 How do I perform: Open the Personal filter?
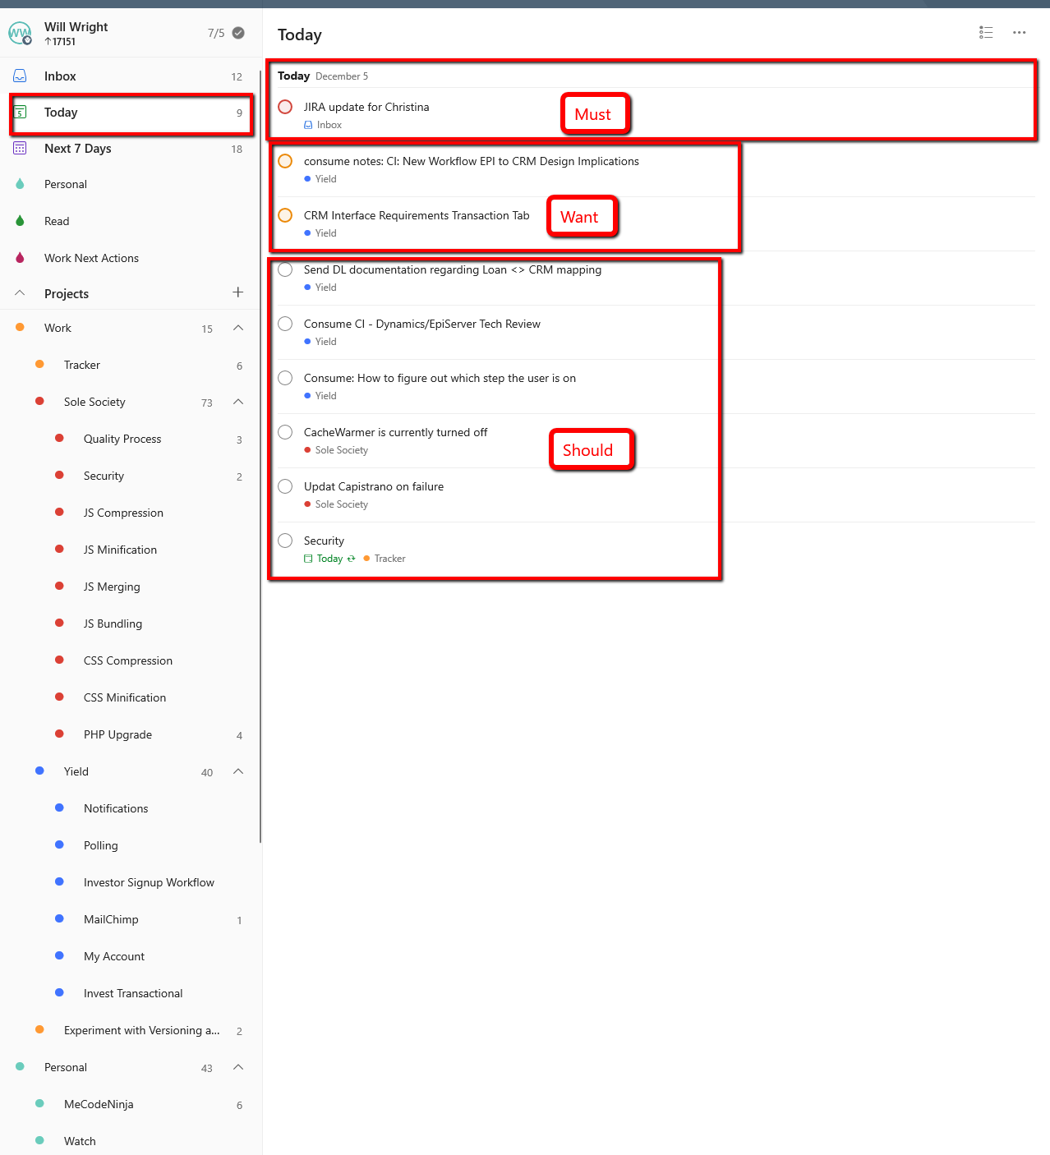(130, 184)
